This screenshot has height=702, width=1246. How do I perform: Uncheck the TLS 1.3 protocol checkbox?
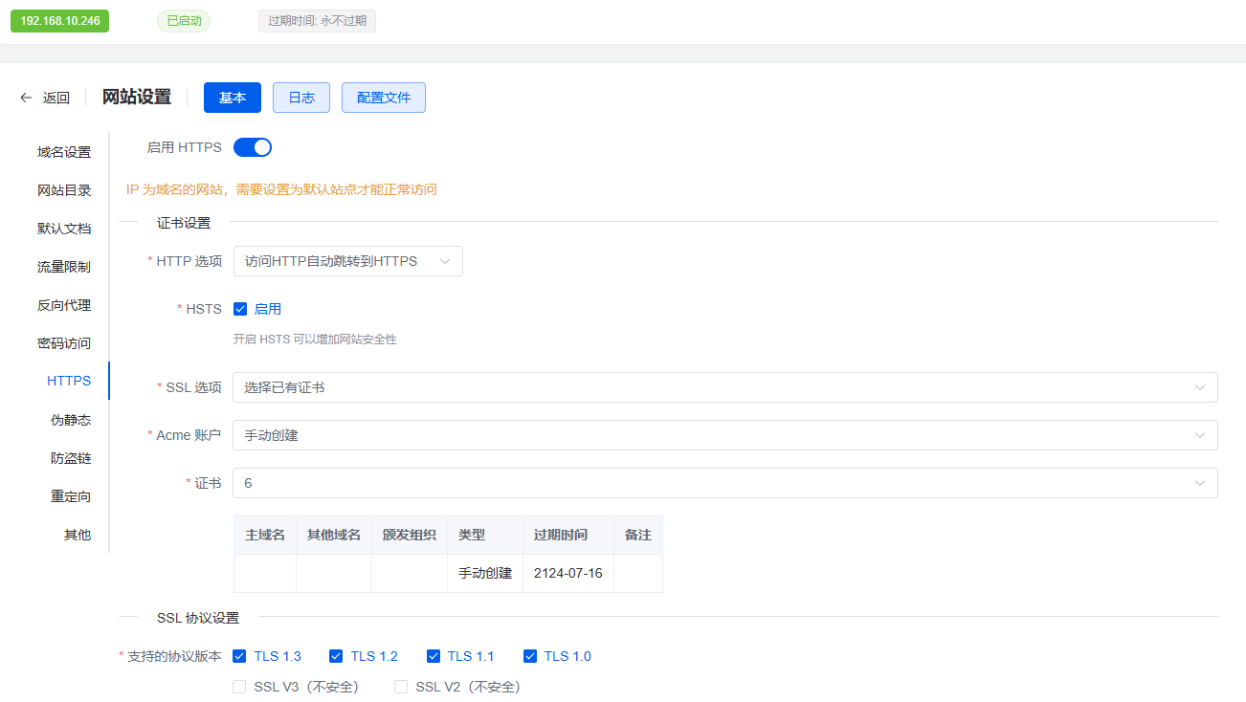(x=240, y=656)
